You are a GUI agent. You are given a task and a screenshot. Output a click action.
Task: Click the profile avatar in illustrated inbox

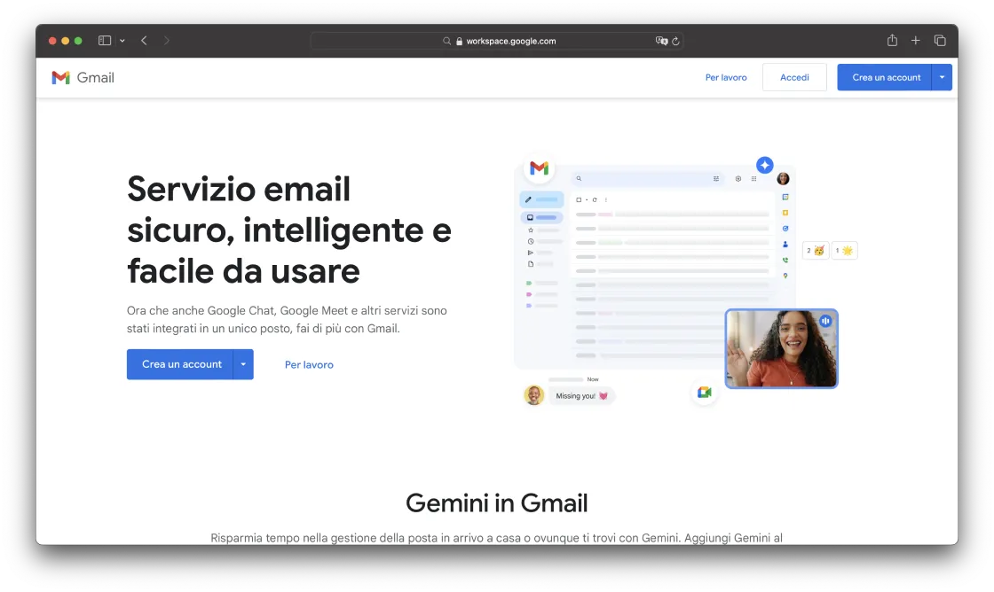783,178
